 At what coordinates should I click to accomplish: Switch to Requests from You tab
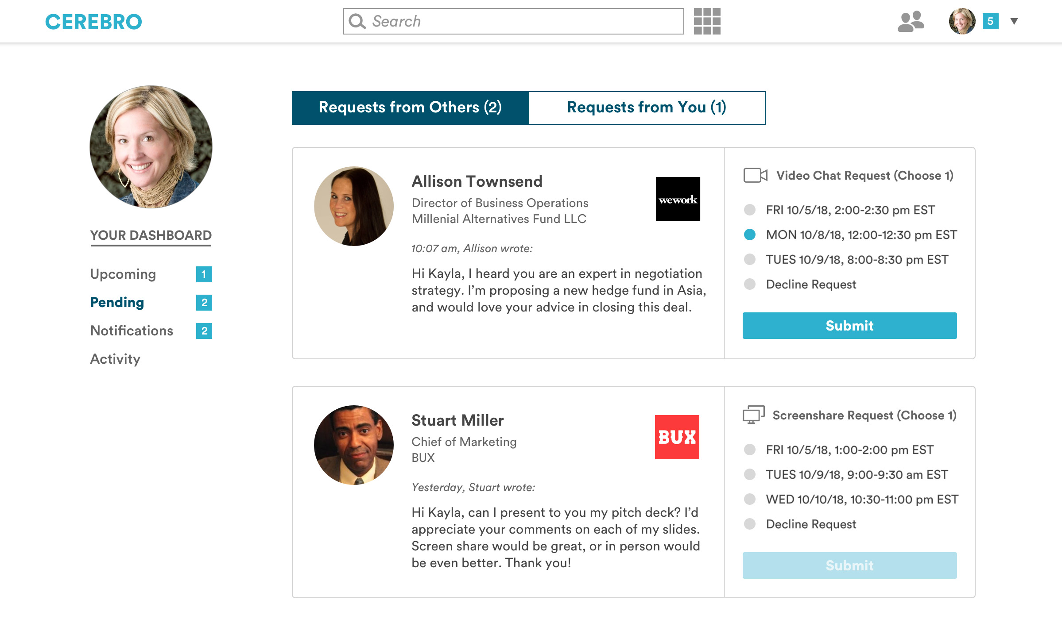tap(647, 108)
